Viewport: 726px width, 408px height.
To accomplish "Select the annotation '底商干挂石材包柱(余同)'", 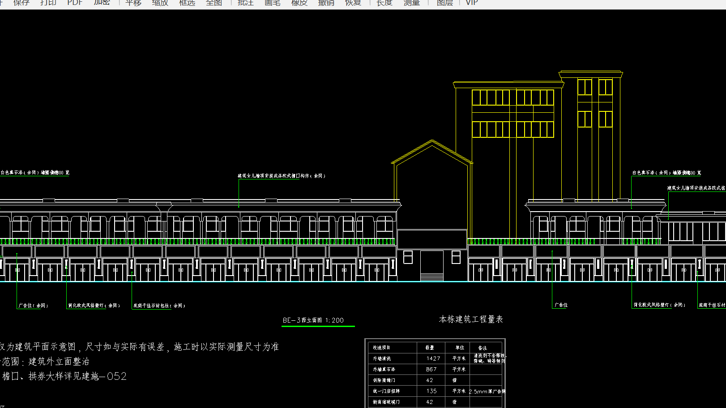I will (x=159, y=306).
